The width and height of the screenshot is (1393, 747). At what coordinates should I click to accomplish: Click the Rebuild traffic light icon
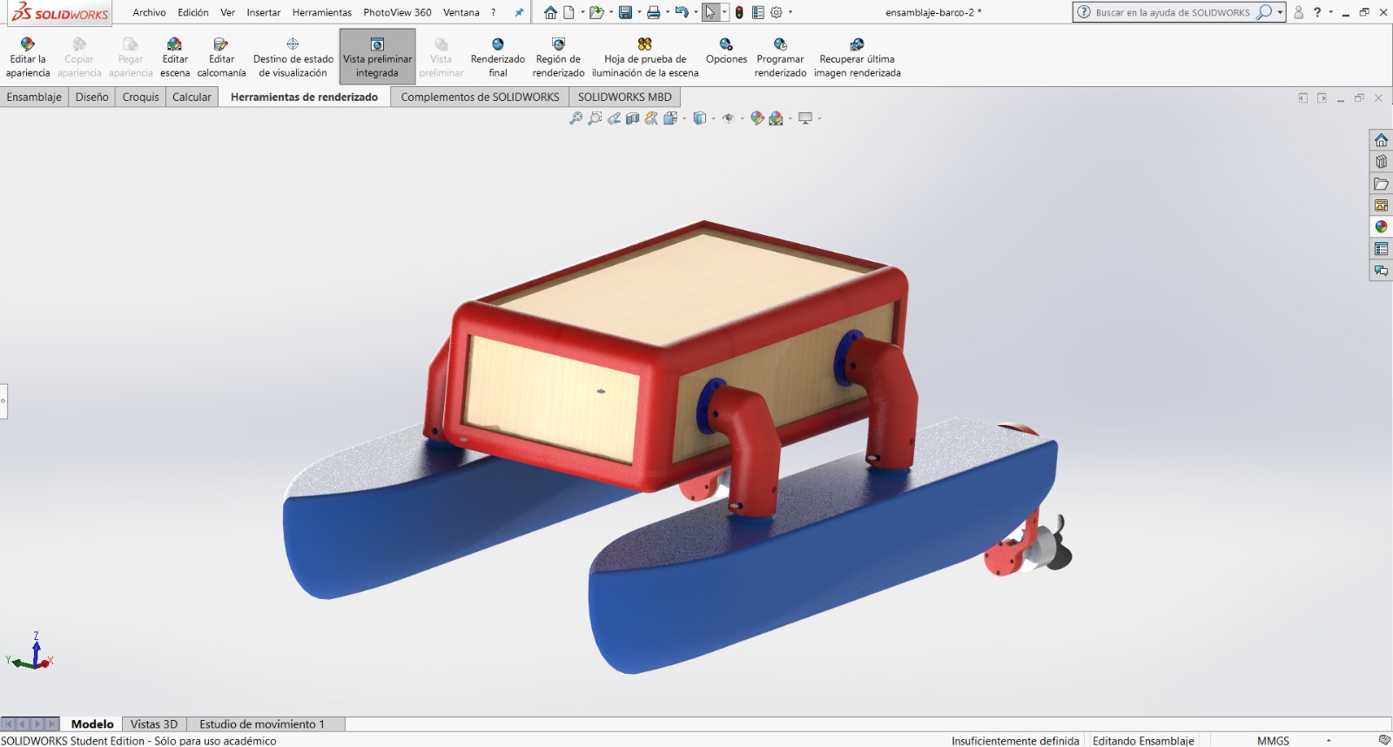(739, 13)
